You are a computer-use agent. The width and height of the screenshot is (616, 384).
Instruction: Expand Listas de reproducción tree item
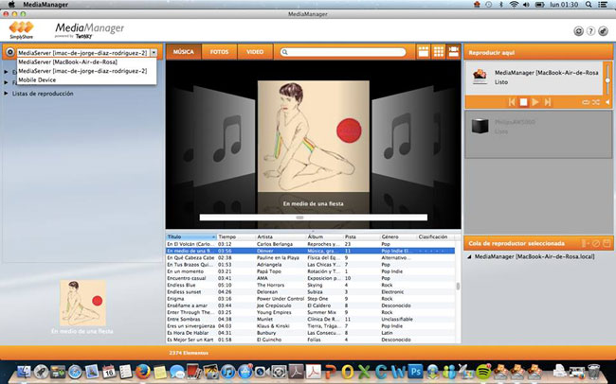point(6,94)
